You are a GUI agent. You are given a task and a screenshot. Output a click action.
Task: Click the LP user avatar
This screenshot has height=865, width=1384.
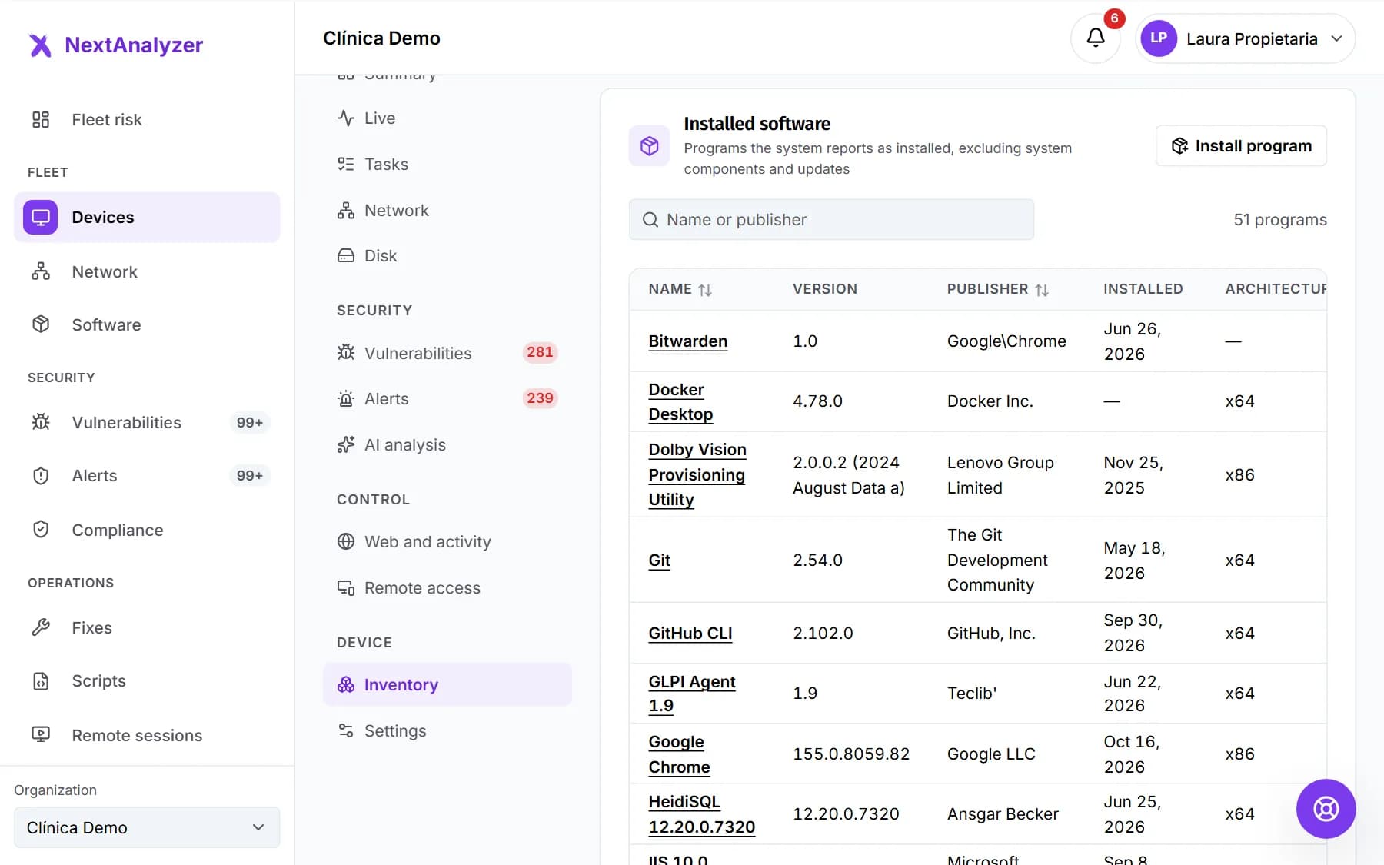(1159, 38)
